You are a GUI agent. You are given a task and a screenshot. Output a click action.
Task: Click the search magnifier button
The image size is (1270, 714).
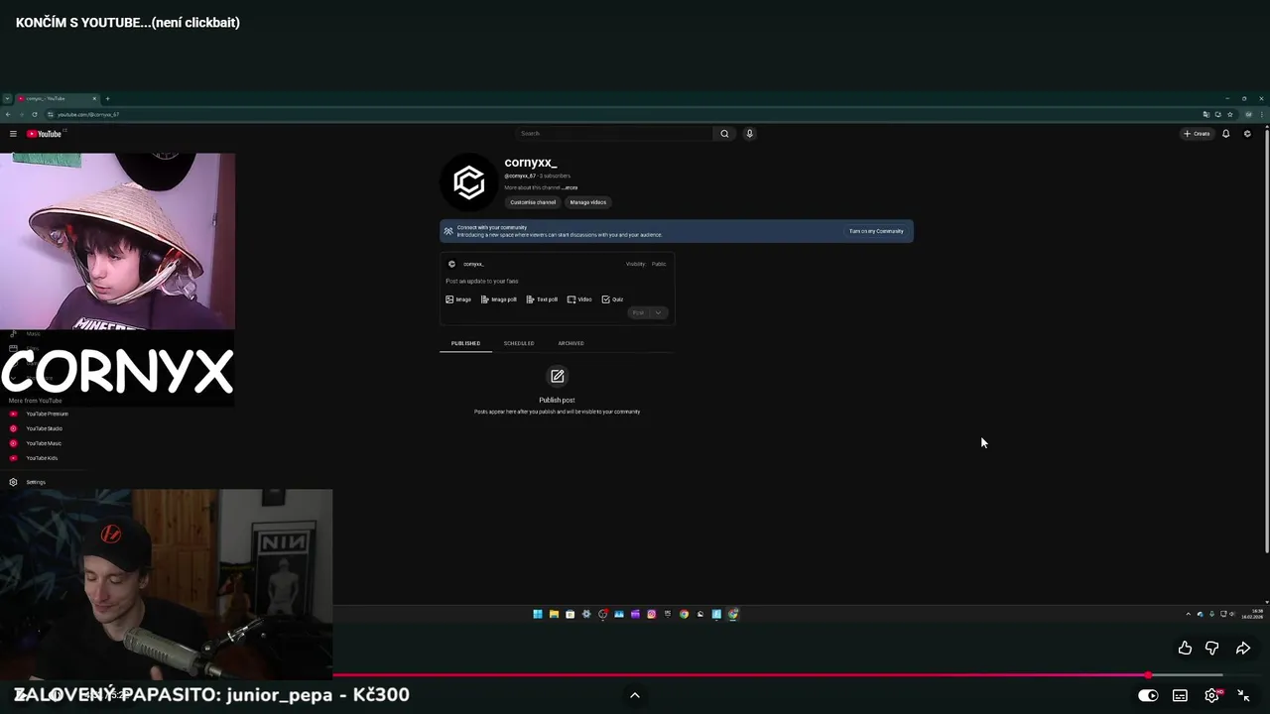coord(724,134)
